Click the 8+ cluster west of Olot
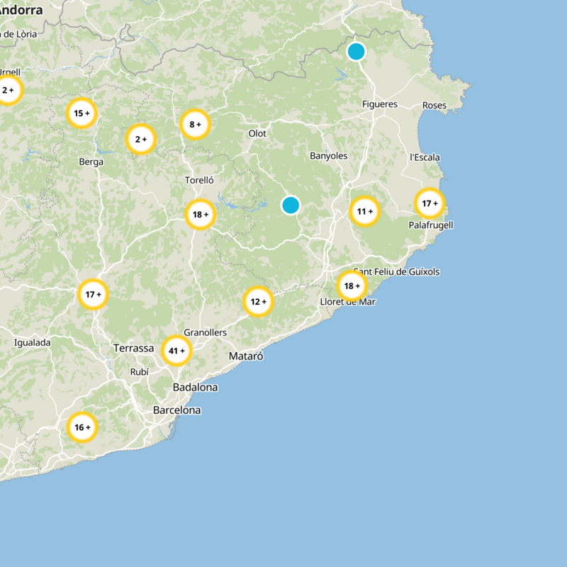 196,123
